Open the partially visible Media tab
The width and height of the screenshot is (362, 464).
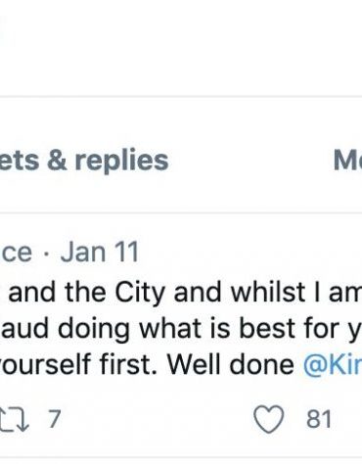347,160
